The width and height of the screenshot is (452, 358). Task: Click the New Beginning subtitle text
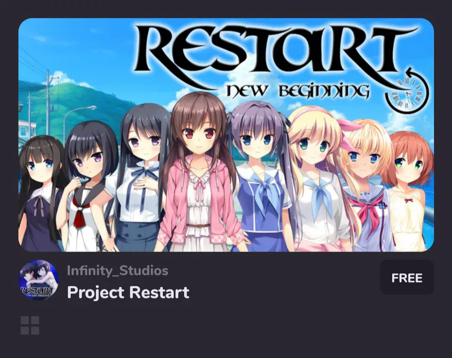coord(297,91)
